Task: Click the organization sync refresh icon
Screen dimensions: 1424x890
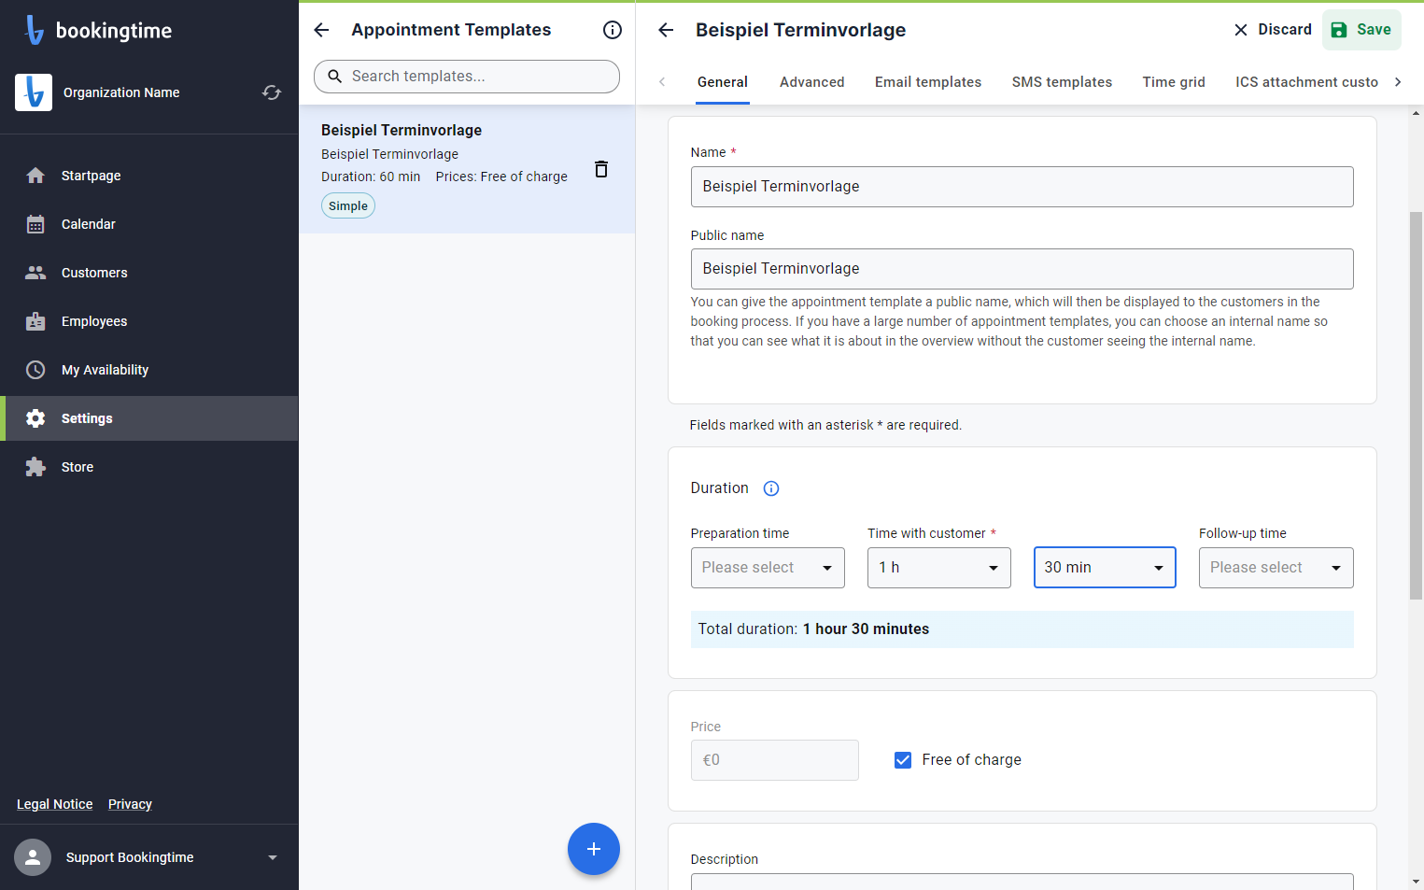Action: click(272, 92)
